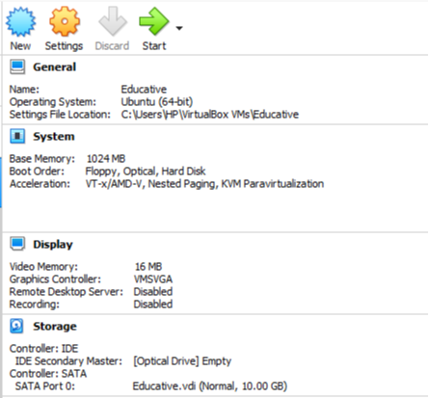Click the IDE Secondary Master: label
Image resolution: width=429 pixels, height=398 pixels.
tap(68, 361)
